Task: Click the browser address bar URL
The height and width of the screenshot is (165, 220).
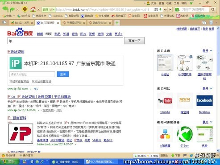Action: pos(103,10)
